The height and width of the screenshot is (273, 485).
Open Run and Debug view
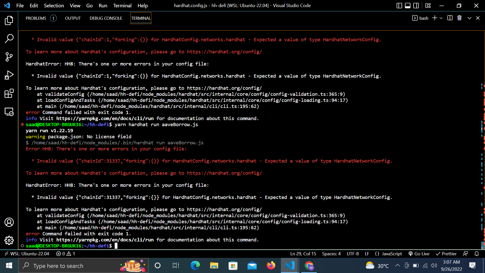[x=9, y=75]
